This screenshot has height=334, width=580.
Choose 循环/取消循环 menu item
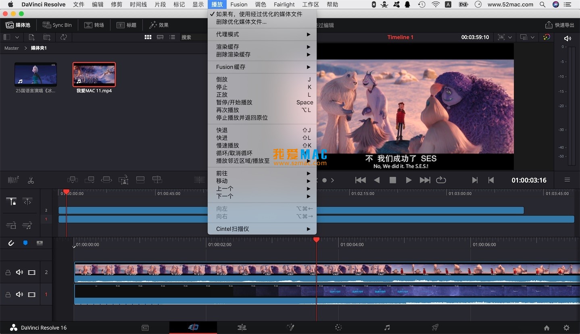[262, 153]
